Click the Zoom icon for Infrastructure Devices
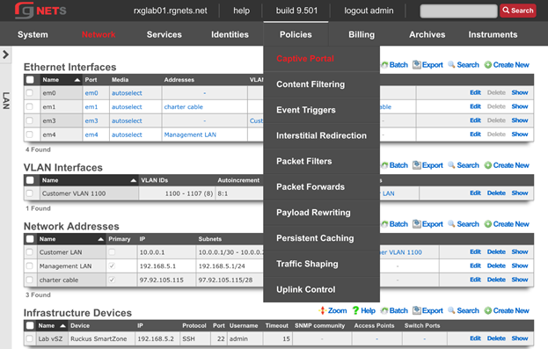Screen dimensions: 548x349 point(322,310)
